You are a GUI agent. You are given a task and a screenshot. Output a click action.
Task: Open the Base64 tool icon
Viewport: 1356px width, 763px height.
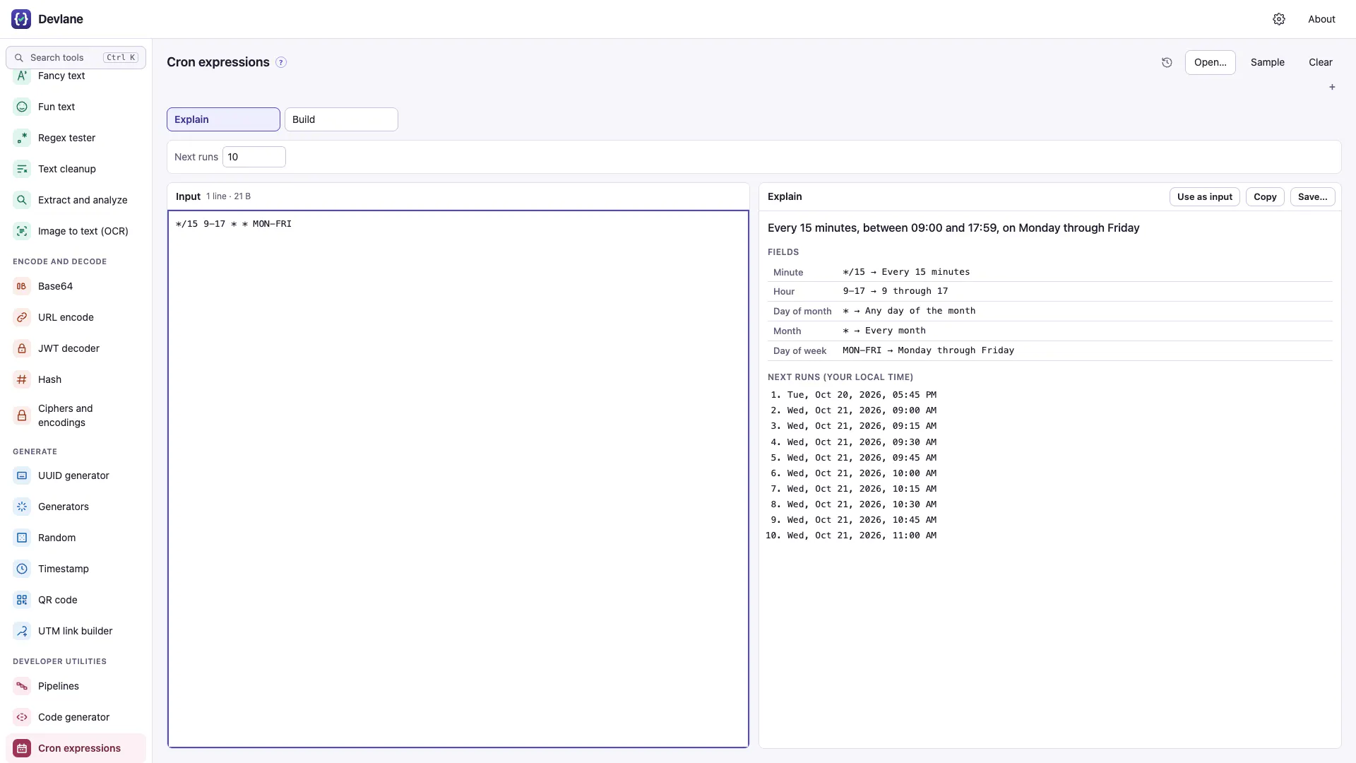pyautogui.click(x=22, y=286)
